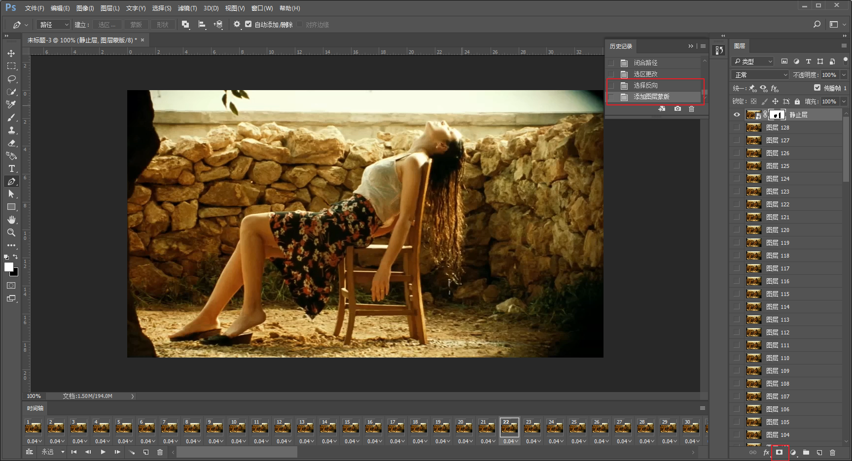
Task: Create new snapshot in History panel
Action: [677, 109]
